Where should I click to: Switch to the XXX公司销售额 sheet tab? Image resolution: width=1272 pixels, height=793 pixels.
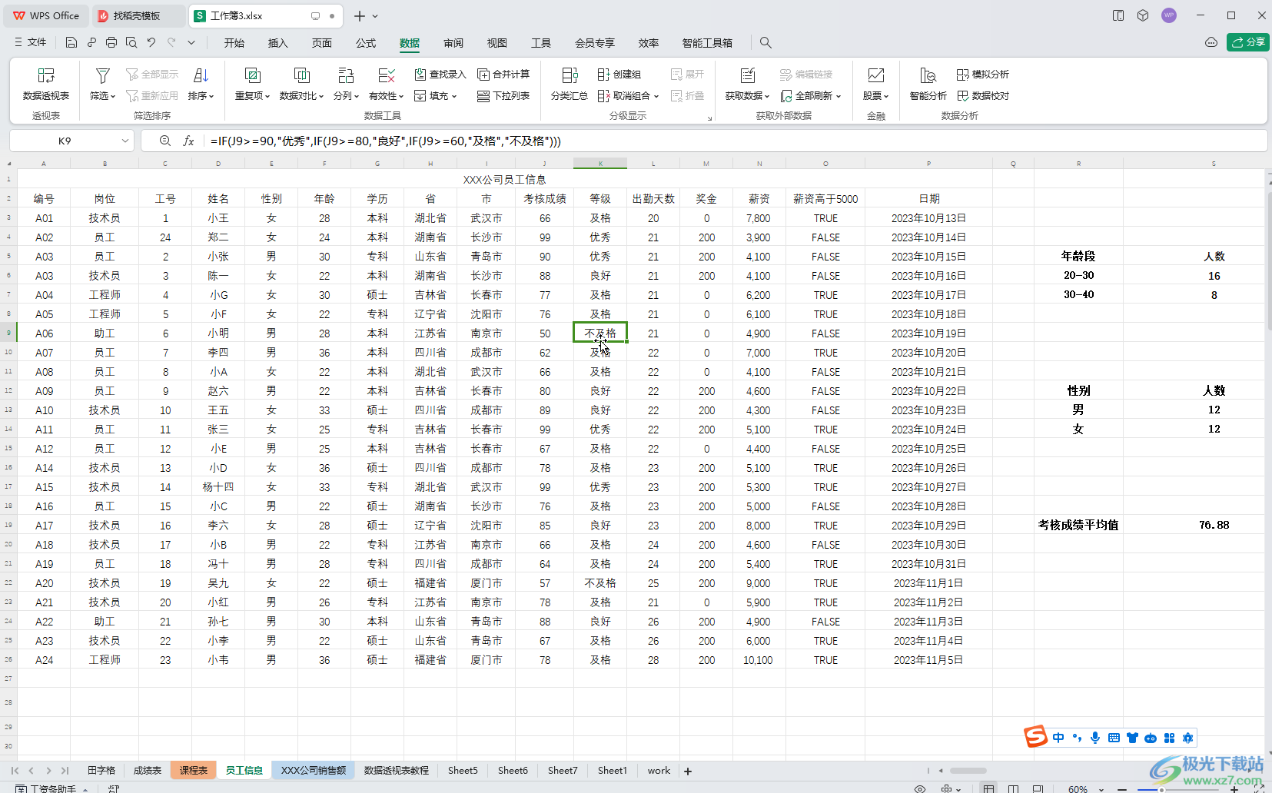[314, 771]
